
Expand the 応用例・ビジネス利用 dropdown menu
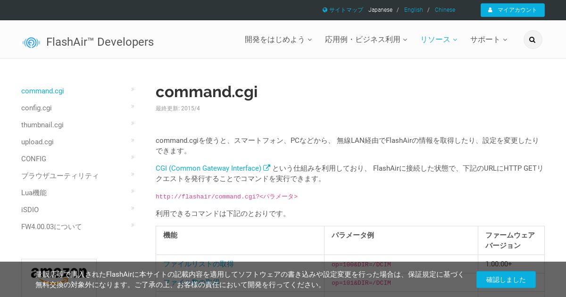coord(366,40)
